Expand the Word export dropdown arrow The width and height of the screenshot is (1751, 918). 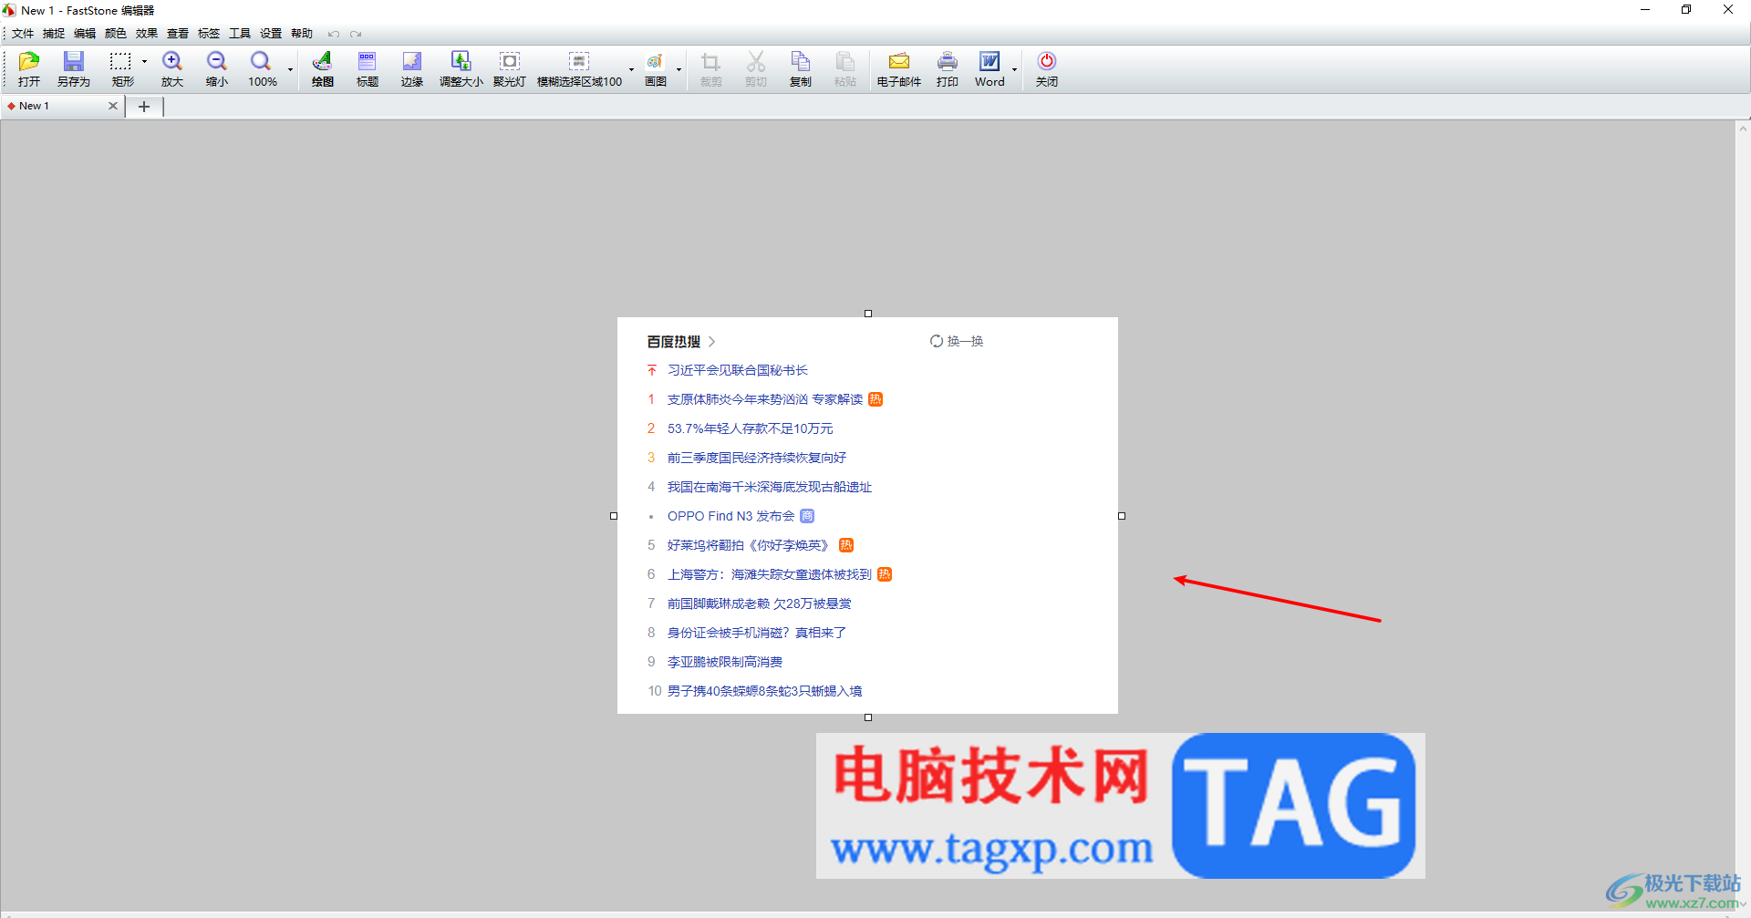(x=1014, y=69)
